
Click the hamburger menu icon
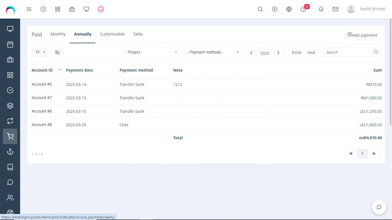[29, 9]
